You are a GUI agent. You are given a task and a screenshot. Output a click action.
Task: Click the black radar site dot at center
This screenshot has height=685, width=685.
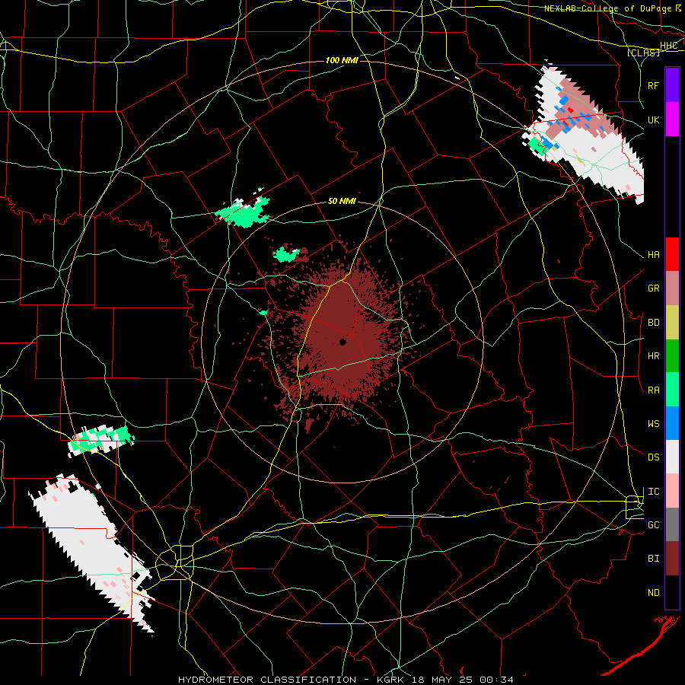coord(343,342)
